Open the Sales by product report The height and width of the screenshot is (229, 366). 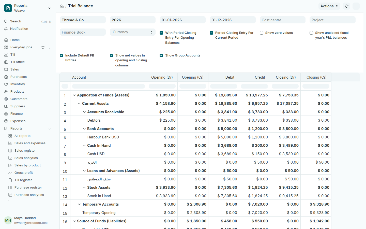pos(27,165)
